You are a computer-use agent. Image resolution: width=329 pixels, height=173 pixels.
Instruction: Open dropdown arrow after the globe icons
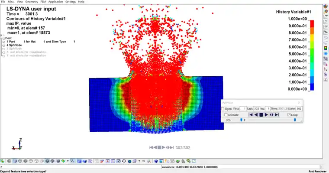[x=139, y=161]
